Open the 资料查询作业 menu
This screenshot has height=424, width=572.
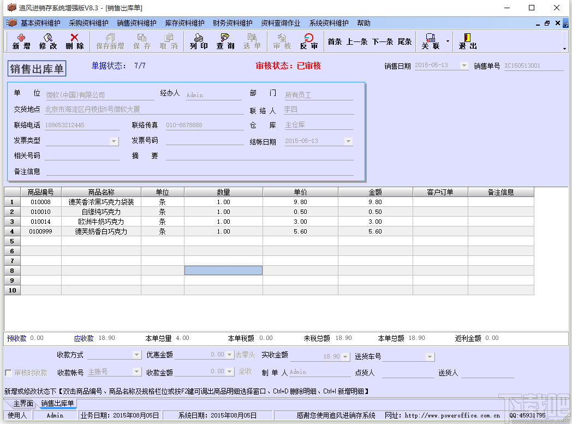tap(281, 23)
